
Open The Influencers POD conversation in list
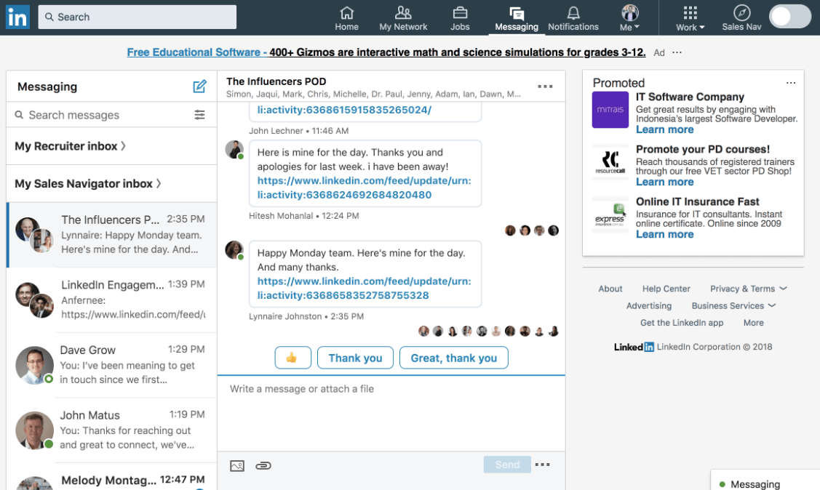pos(112,235)
